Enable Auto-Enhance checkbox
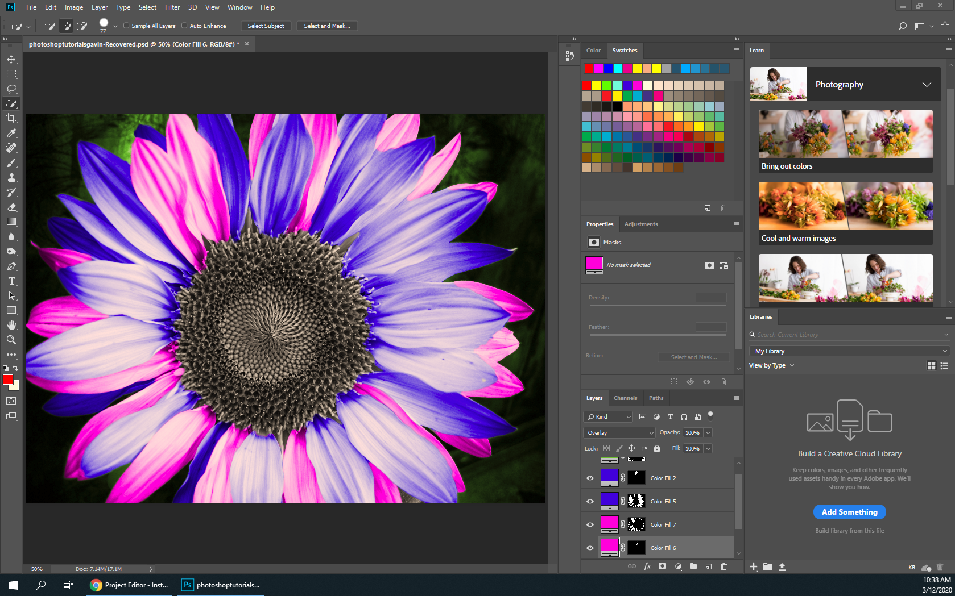Screen dimensions: 955x596 pos(184,26)
